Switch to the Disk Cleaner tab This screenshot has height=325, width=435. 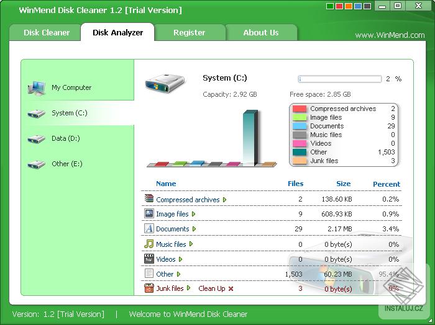[47, 33]
